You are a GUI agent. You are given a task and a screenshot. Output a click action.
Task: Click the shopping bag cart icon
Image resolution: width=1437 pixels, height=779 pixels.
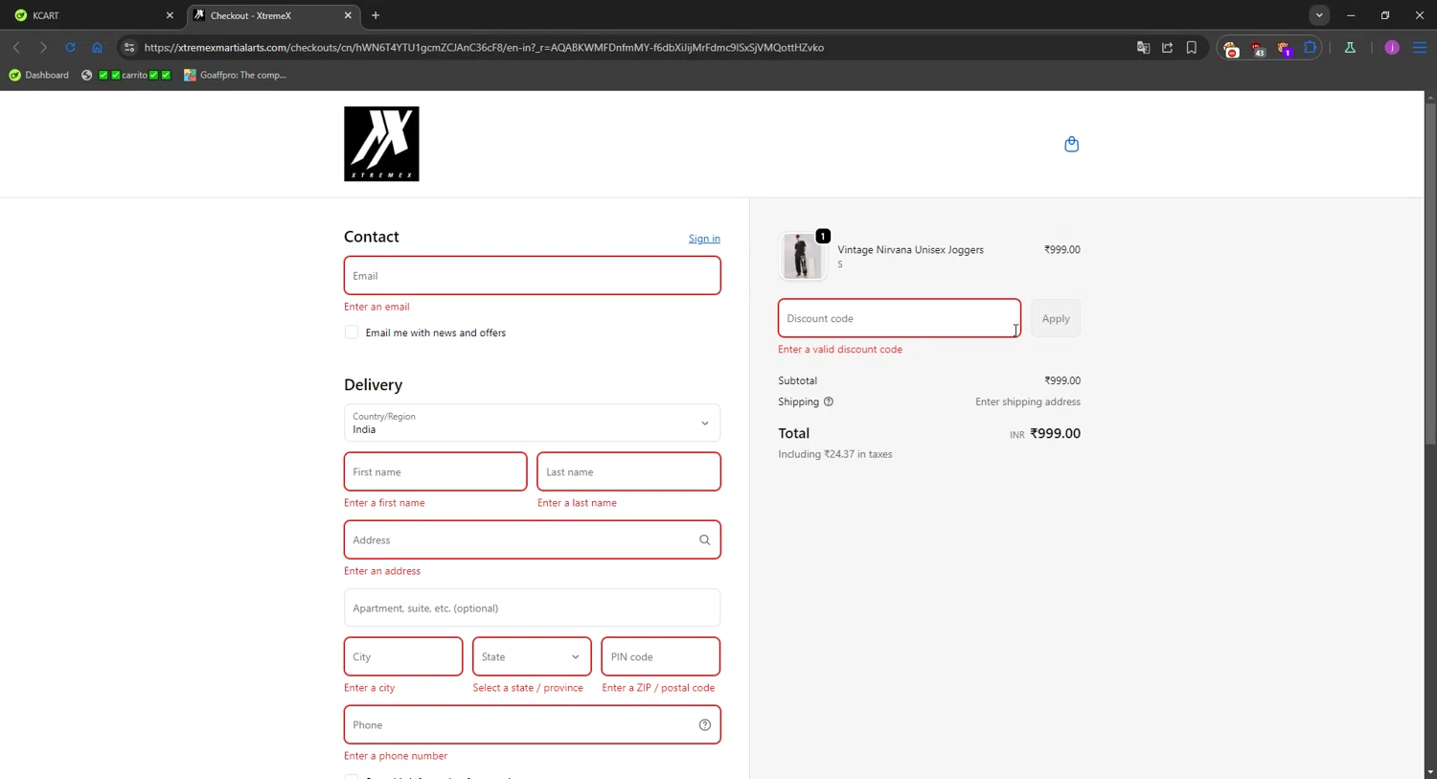tap(1071, 144)
